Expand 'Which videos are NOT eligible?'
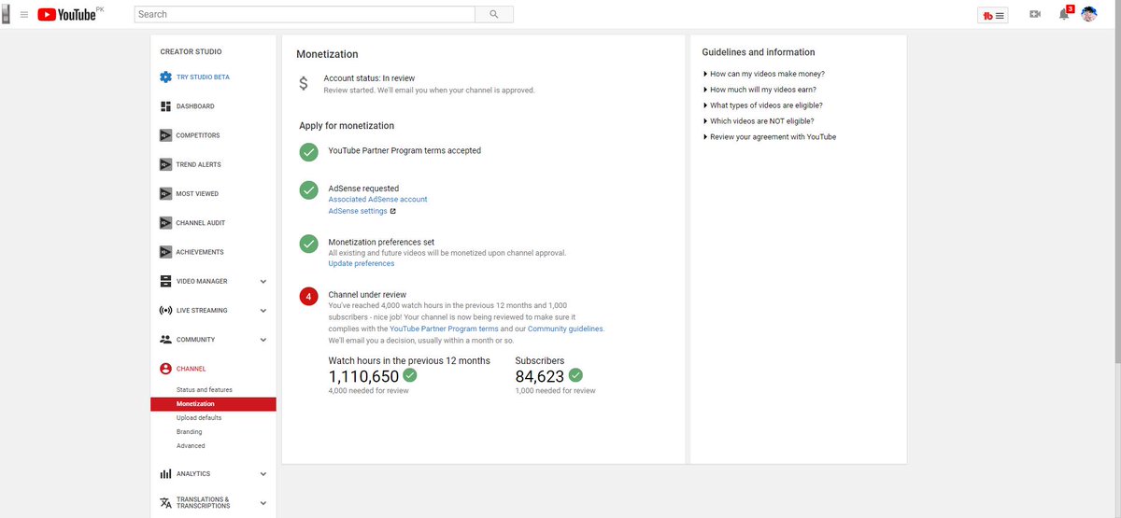1121x518 pixels. [x=758, y=121]
